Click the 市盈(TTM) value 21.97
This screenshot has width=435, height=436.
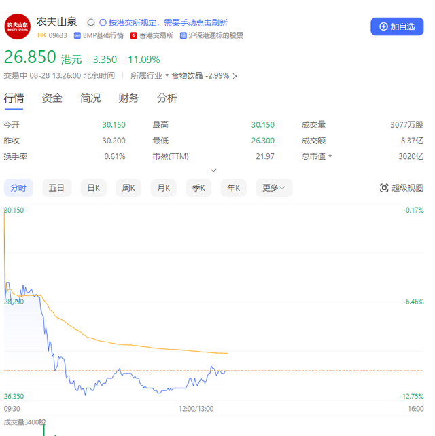[265, 156]
